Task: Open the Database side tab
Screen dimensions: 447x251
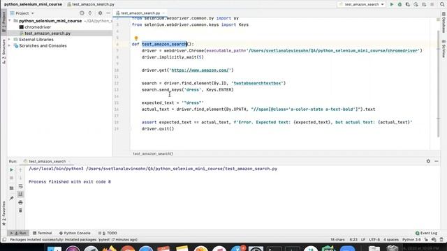Action: [444, 23]
